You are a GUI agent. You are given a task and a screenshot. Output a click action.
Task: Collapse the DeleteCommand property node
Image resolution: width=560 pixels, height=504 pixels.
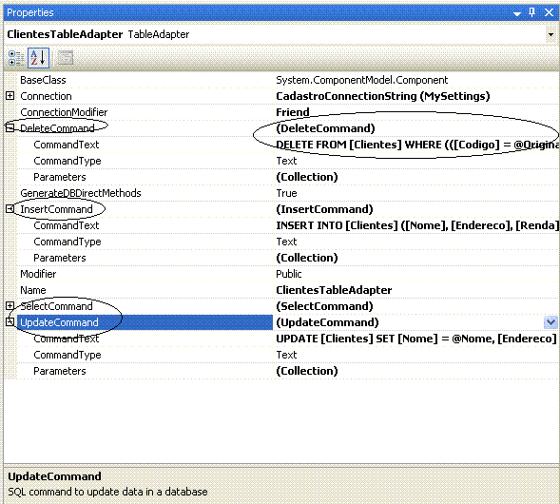tap(10, 127)
